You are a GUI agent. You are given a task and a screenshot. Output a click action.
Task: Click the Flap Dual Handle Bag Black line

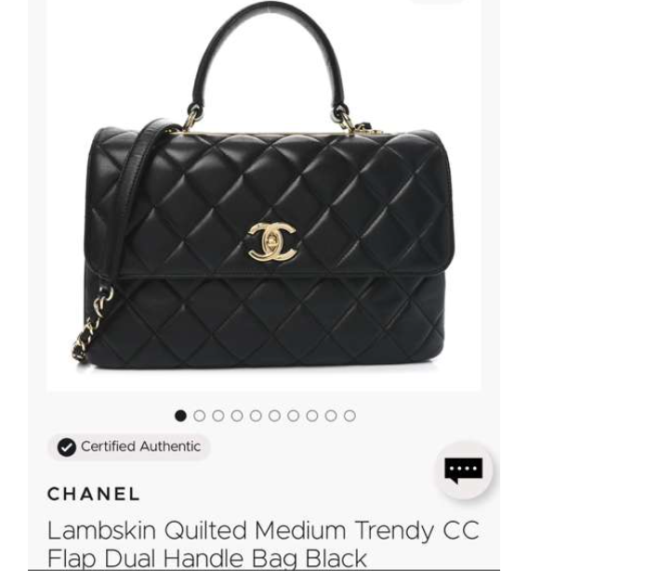(x=207, y=558)
